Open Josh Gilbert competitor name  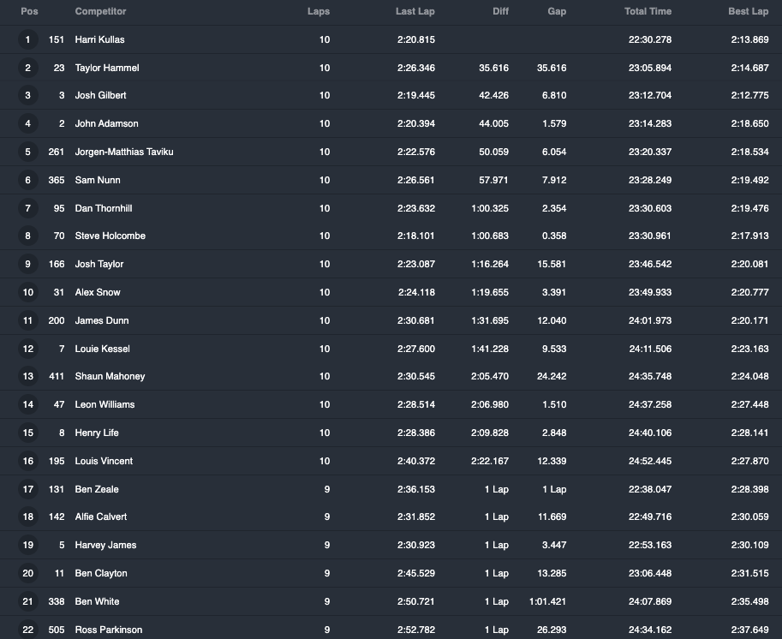(100, 95)
